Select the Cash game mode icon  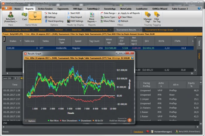point(25,16)
